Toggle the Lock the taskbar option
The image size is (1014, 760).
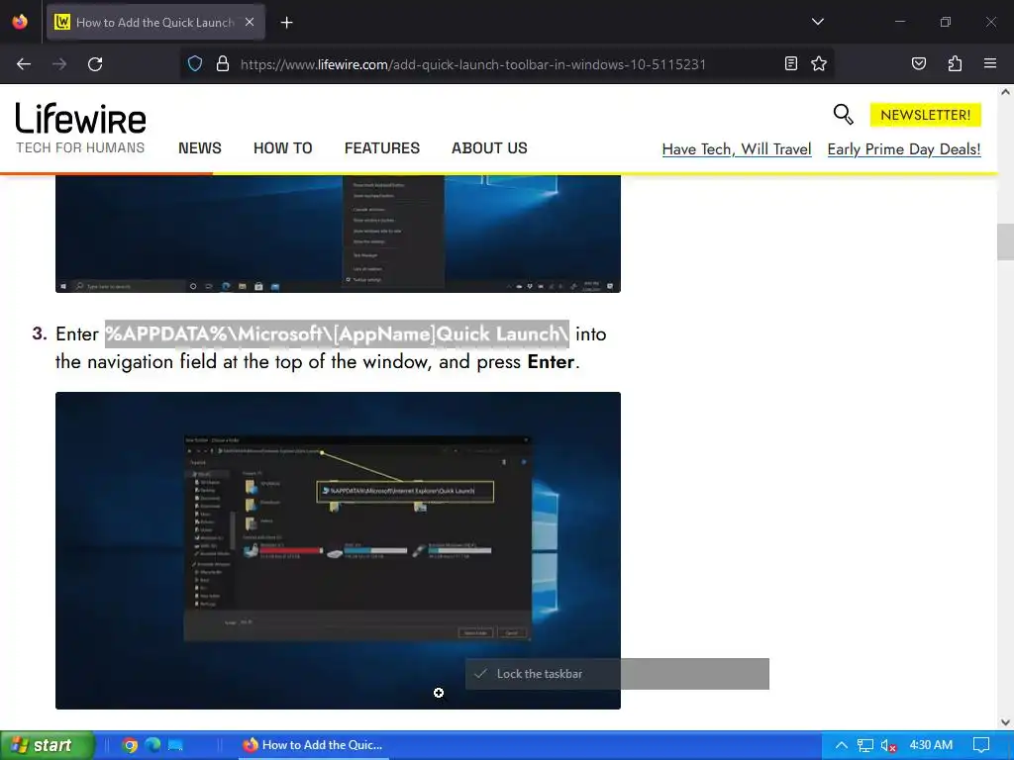click(617, 673)
